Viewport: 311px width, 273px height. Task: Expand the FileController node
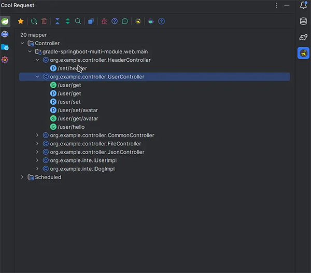(x=37, y=144)
